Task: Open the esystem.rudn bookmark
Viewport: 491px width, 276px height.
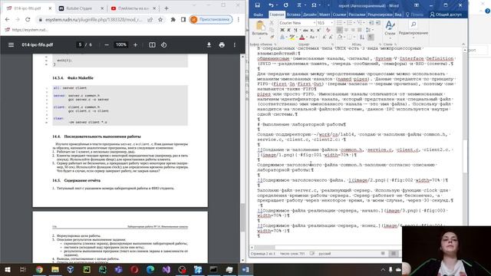Action: coord(27,30)
